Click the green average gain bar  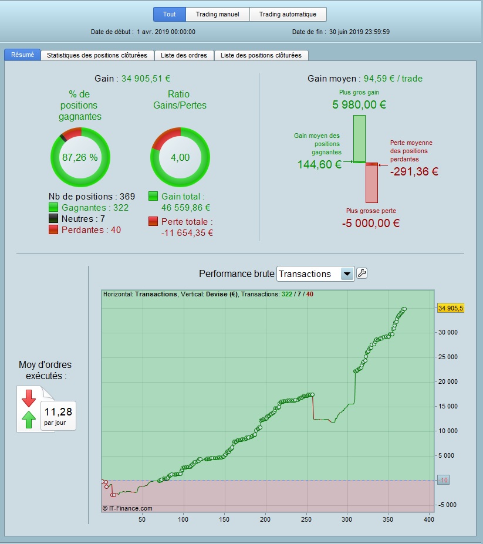pyautogui.click(x=360, y=138)
